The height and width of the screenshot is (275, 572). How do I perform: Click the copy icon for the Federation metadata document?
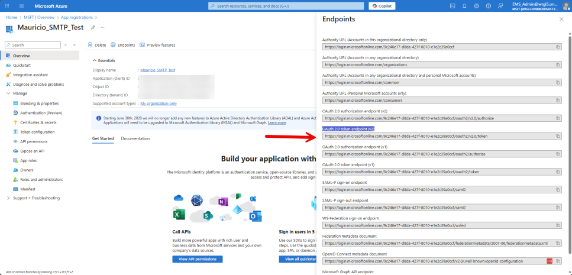pyautogui.click(x=558, y=243)
